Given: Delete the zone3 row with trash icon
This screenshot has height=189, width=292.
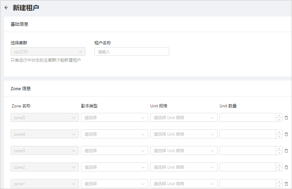Looking at the screenshot, I should pyautogui.click(x=286, y=151).
